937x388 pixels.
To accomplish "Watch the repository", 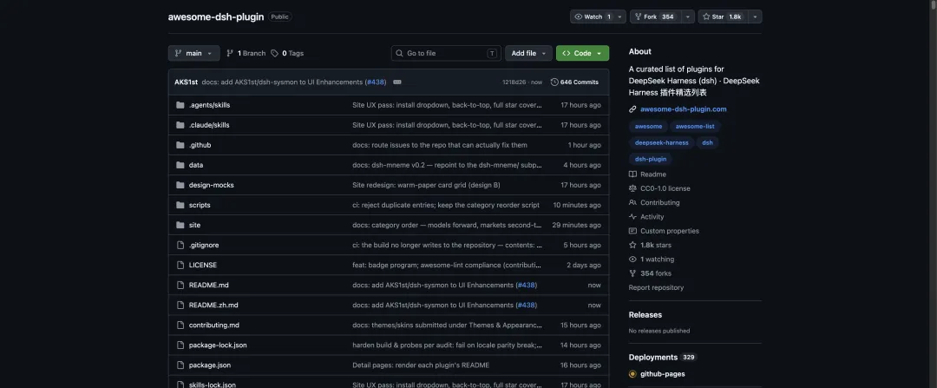I will click(593, 16).
